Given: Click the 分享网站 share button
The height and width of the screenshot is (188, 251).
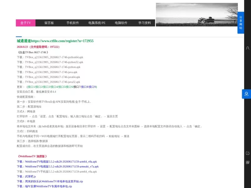Looking at the screenshot, I should [241, 23].
